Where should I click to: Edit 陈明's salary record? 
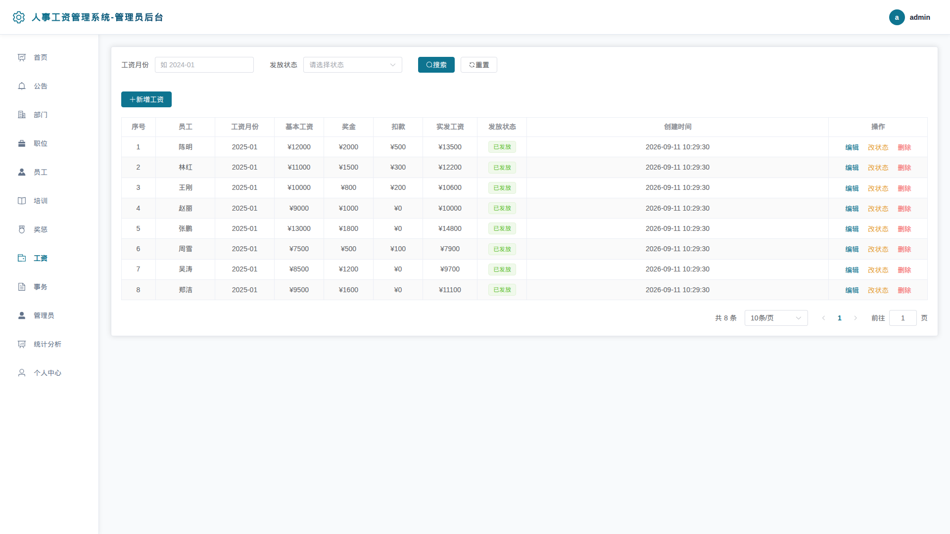pos(852,147)
